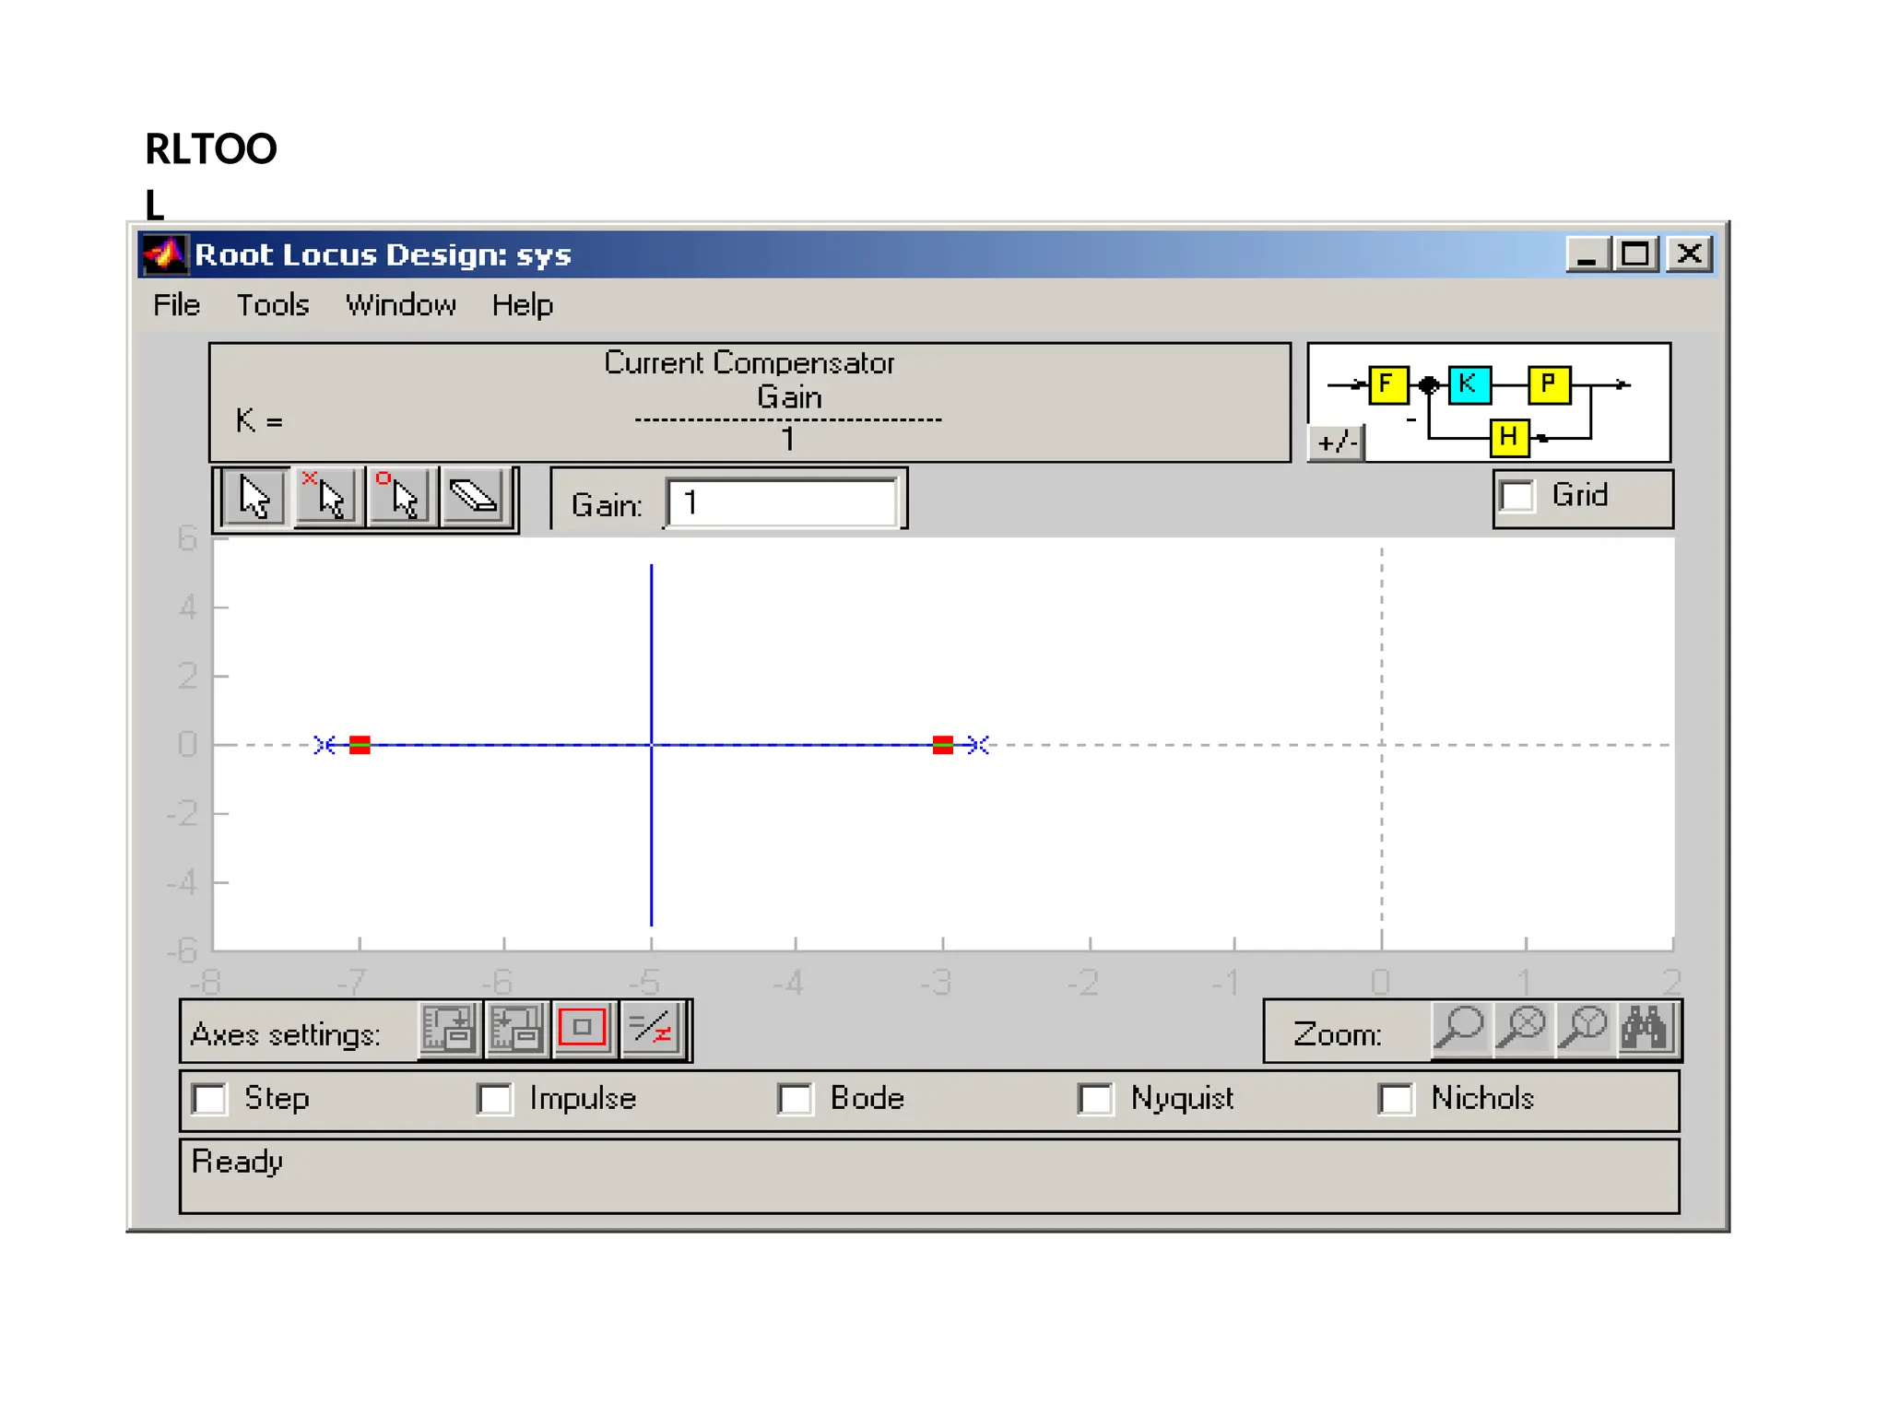
Task: Open the File menu
Action: coord(176,305)
